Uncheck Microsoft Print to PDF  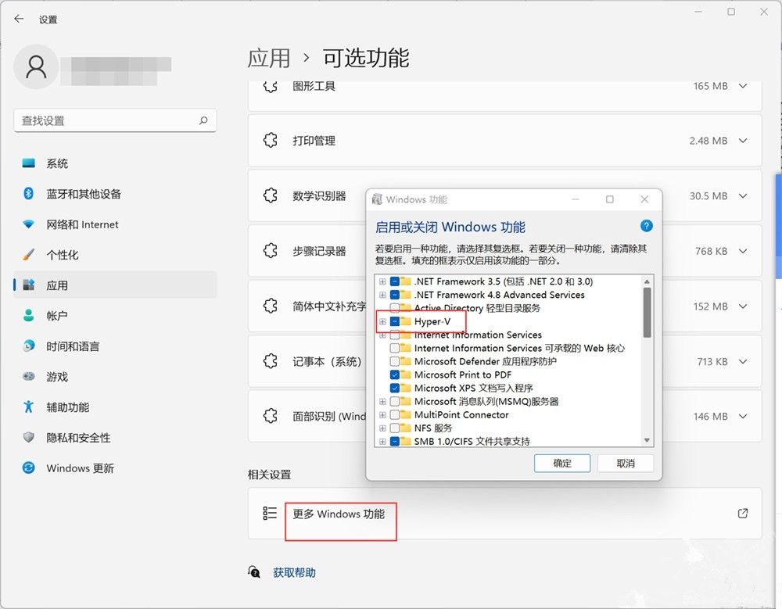point(394,374)
